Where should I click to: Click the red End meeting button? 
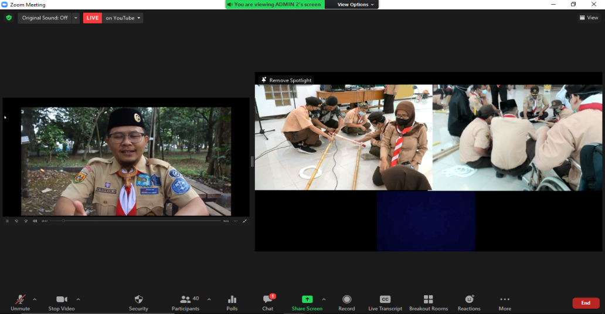(586, 303)
